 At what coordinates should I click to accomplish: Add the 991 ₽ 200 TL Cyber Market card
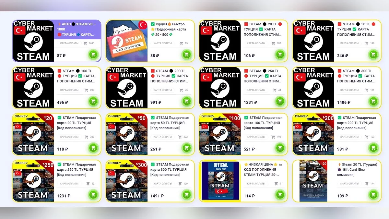coord(187,101)
